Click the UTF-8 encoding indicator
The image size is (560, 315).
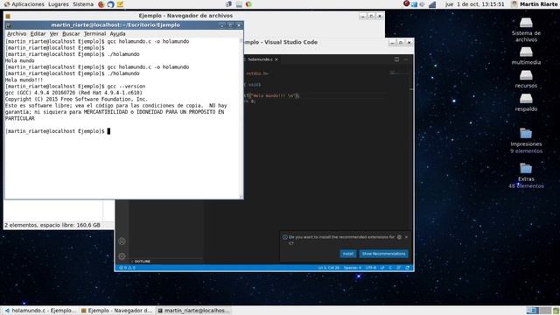tap(371, 268)
